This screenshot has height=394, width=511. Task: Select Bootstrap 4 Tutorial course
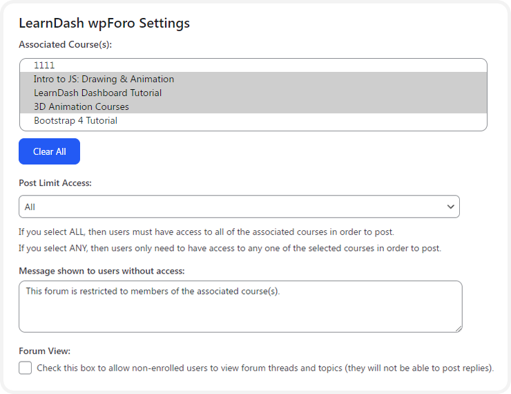point(253,120)
